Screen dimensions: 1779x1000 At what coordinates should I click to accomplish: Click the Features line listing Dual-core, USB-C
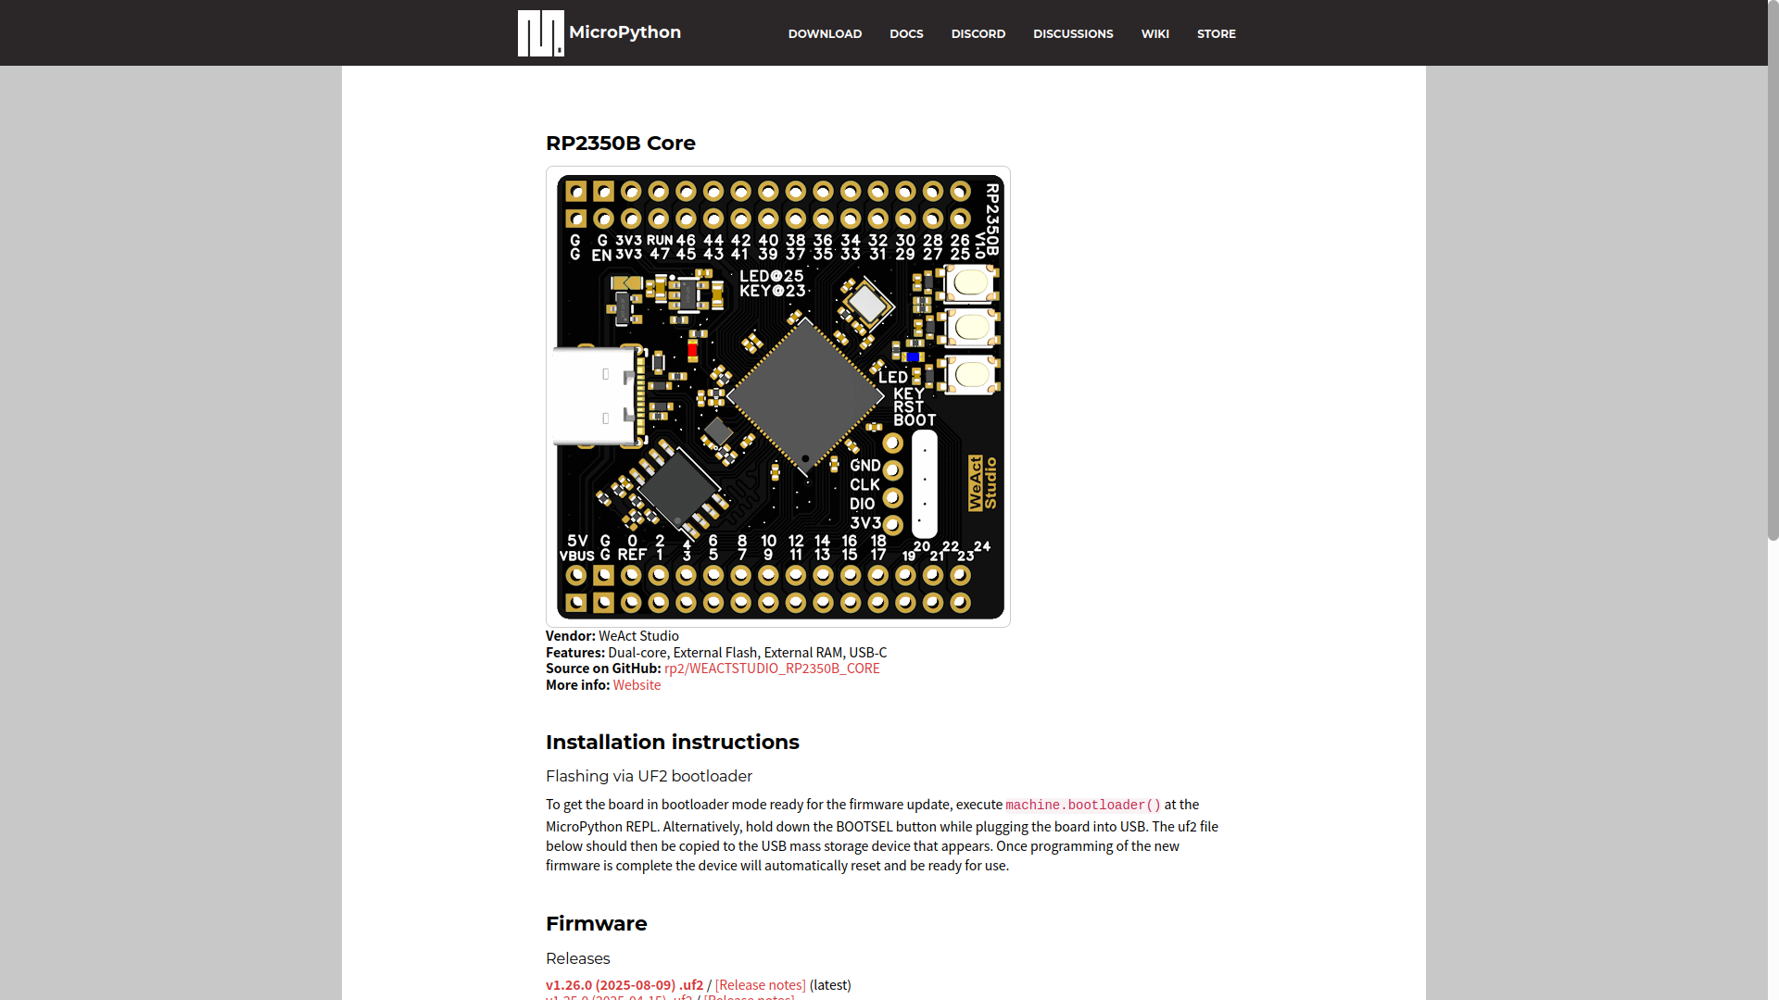716,653
